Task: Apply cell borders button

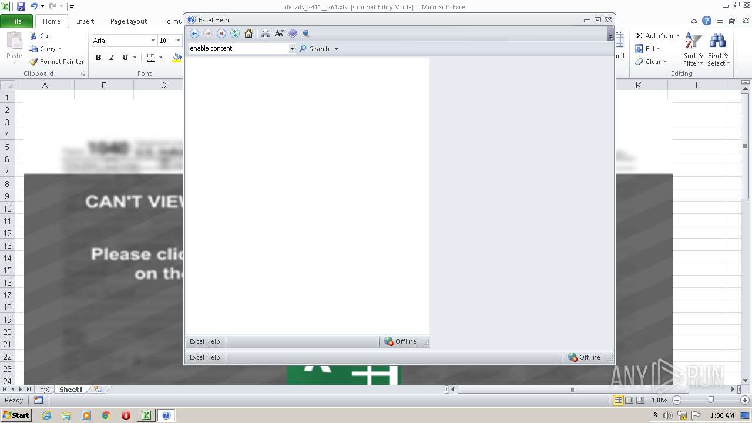Action: pyautogui.click(x=151, y=58)
